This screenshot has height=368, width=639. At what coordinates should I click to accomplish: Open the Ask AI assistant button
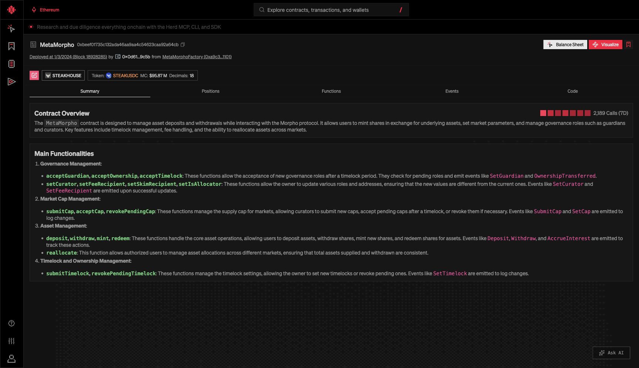[611, 353]
